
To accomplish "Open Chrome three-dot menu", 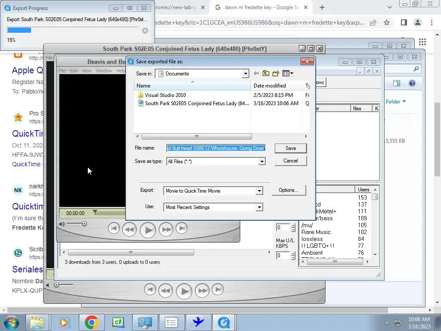I will pyautogui.click(x=432, y=22).
